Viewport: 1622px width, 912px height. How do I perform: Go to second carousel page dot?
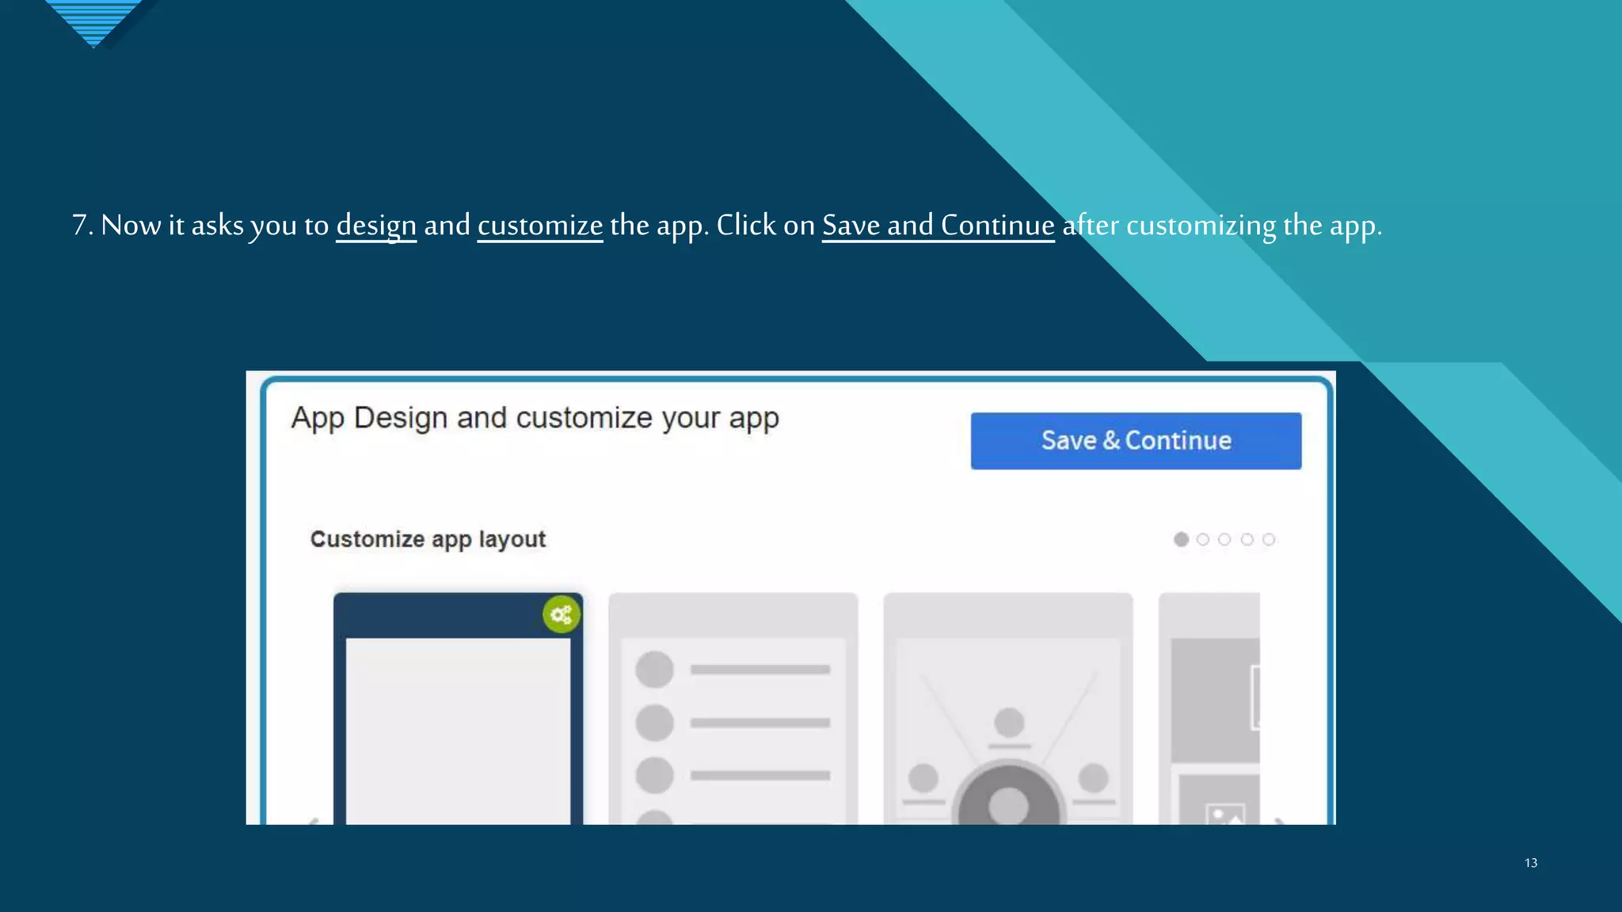(x=1202, y=539)
